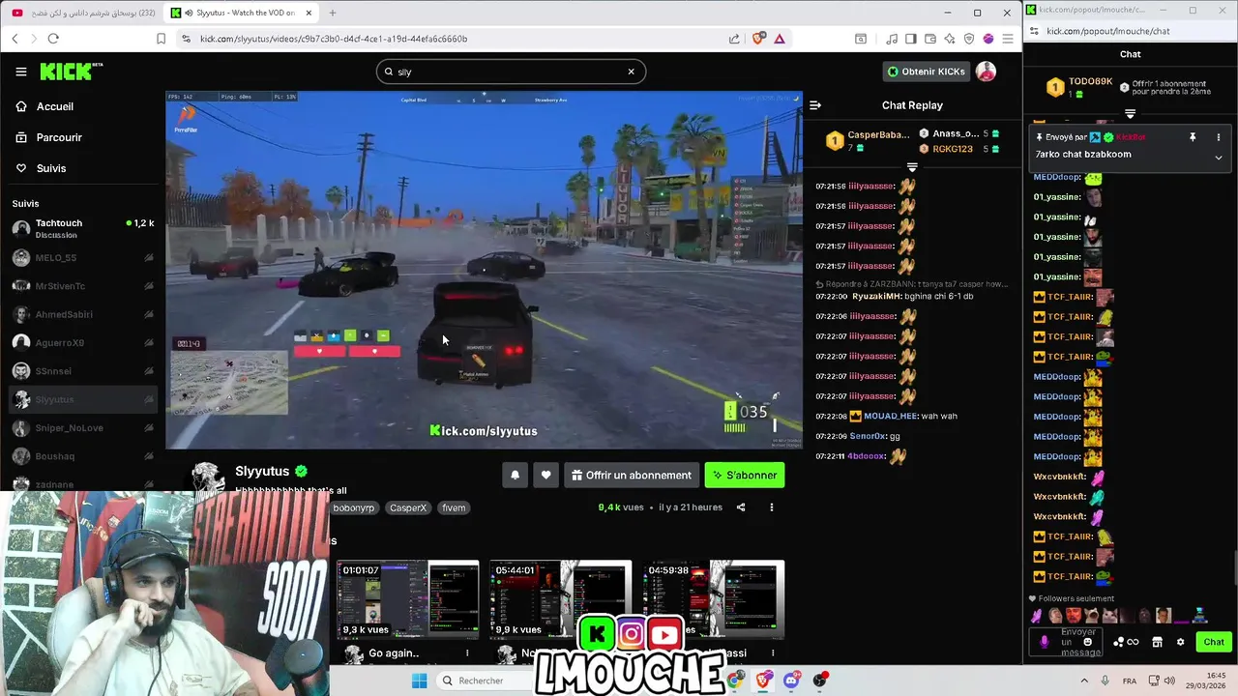Screen dimensions: 1238x696
Task: Insert the purple glove quick emote
Action: (x=1037, y=616)
